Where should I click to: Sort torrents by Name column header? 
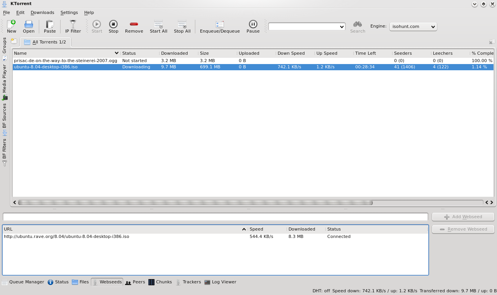point(66,53)
